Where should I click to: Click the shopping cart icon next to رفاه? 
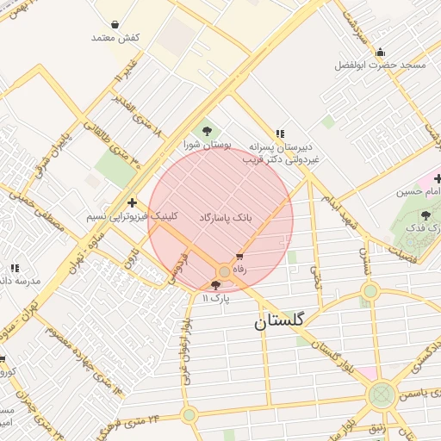(239, 256)
